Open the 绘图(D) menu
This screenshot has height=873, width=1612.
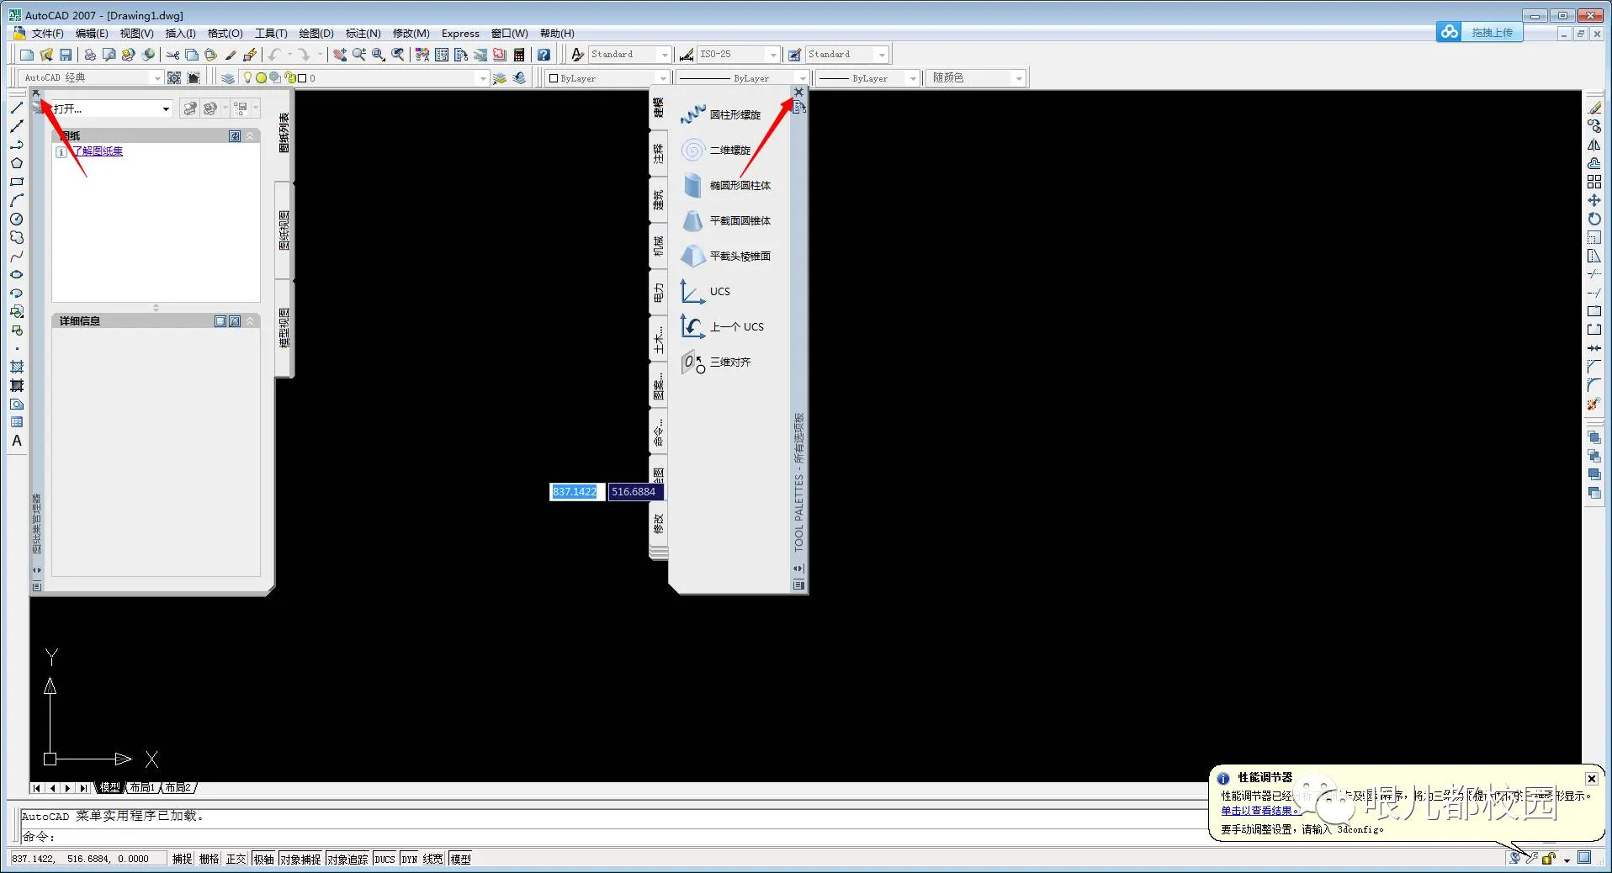(316, 34)
